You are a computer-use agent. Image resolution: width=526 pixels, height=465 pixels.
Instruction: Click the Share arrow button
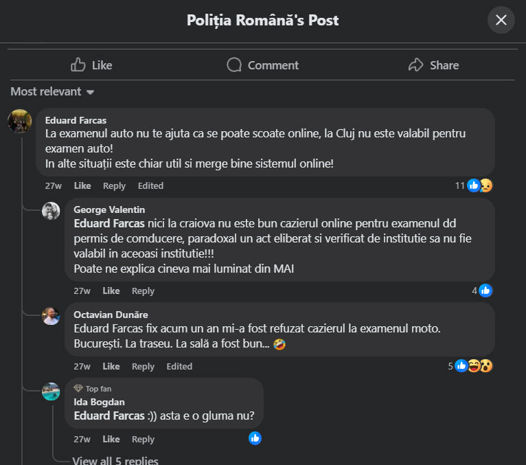click(433, 65)
